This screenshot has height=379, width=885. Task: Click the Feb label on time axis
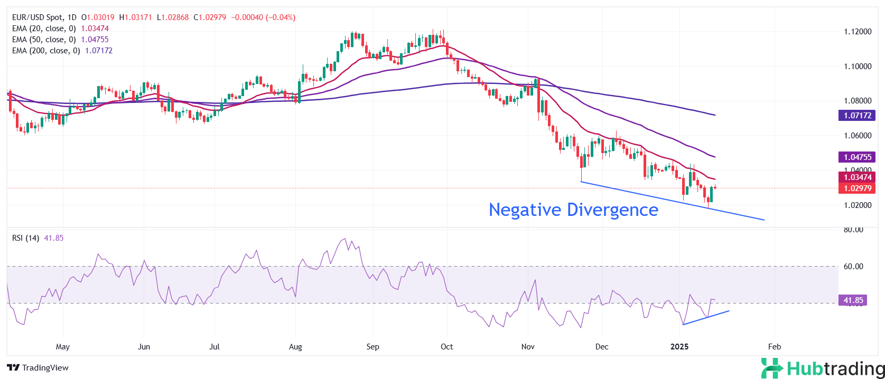pos(774,347)
